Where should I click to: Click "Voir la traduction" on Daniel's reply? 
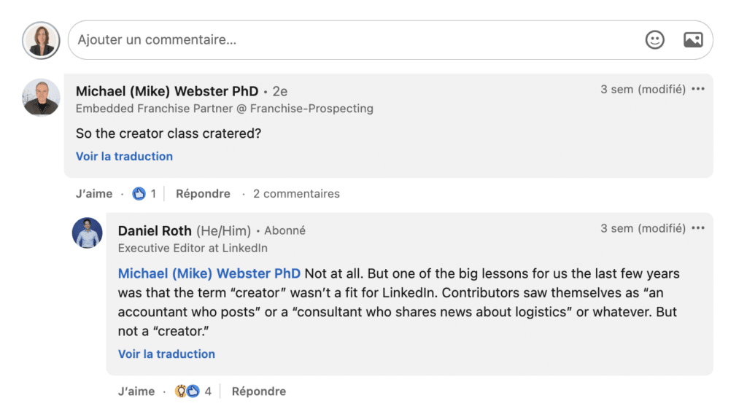pyautogui.click(x=166, y=354)
